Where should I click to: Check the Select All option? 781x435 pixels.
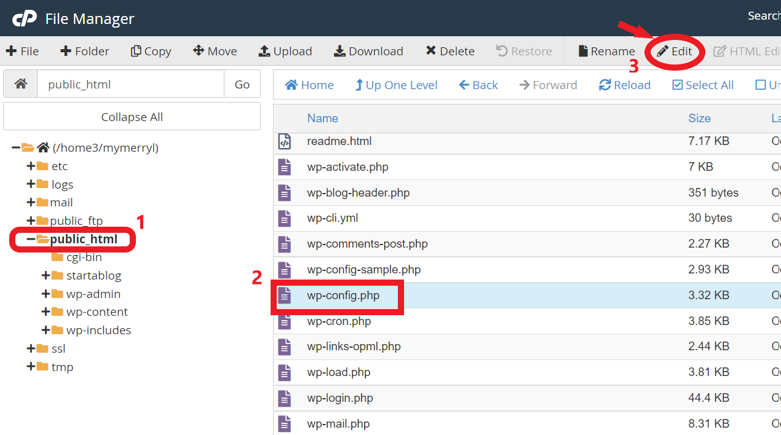click(x=703, y=85)
